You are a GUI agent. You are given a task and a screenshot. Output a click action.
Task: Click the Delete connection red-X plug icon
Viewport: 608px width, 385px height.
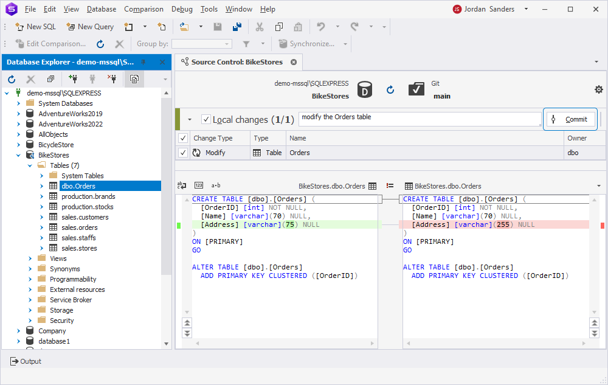pos(112,79)
